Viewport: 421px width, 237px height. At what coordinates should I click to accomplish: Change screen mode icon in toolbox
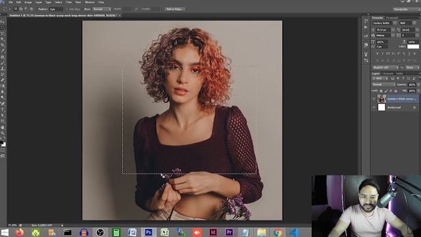click(x=3, y=156)
